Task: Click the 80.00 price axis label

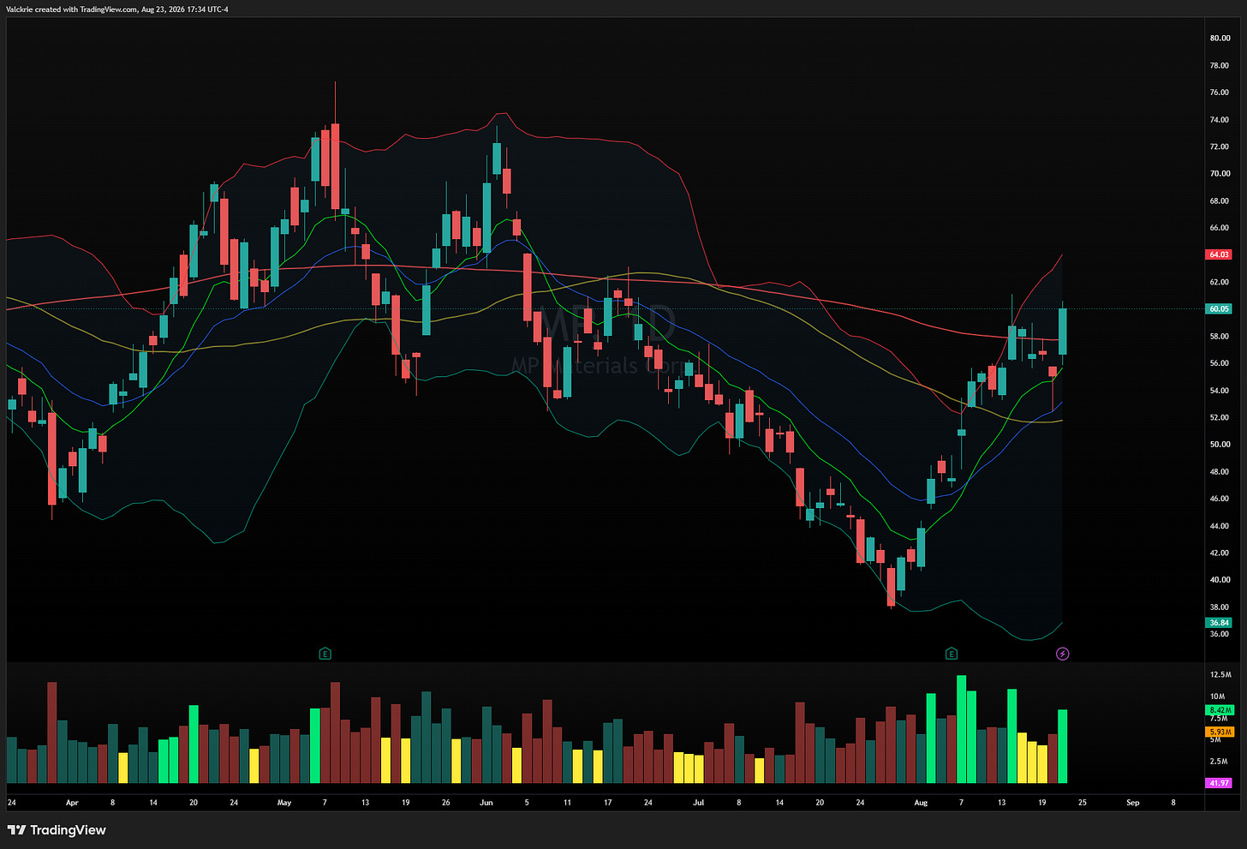Action: [1220, 38]
